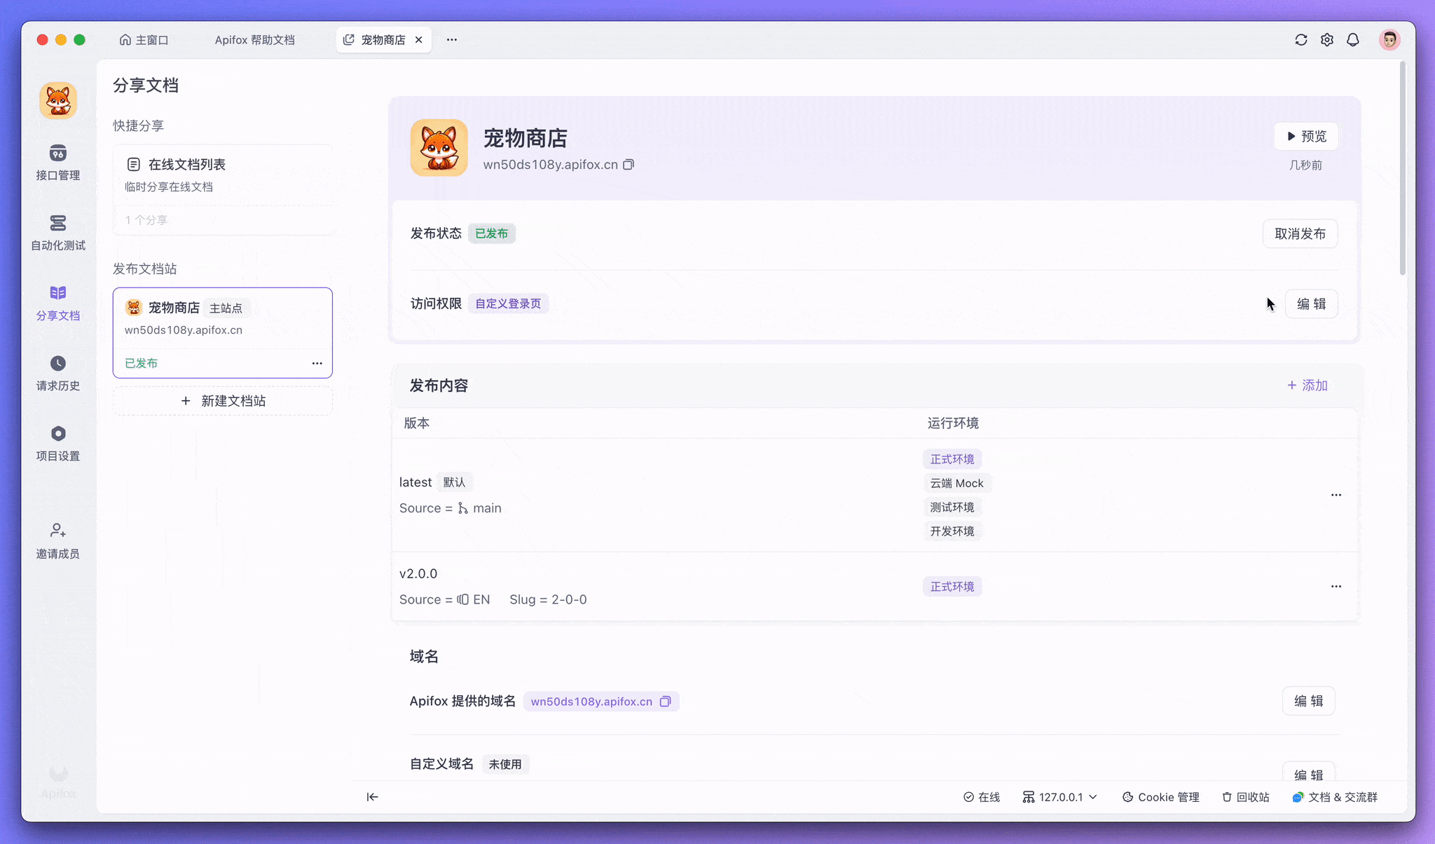Viewport: 1435px width, 844px height.
Task: Click the 自定义登录页 access tag
Action: click(508, 304)
